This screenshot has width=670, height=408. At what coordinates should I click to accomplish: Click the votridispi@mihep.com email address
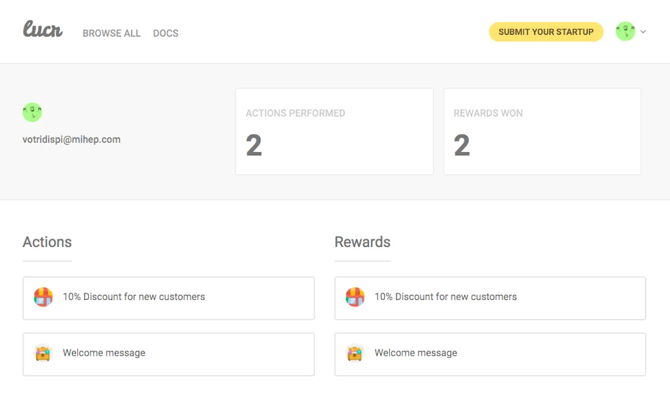[71, 139]
